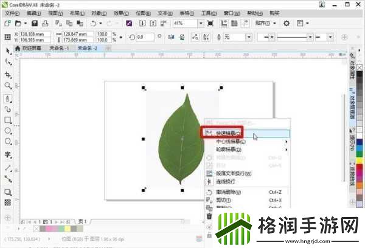
Task: Toggle the Show grid button
Action: click(x=234, y=23)
